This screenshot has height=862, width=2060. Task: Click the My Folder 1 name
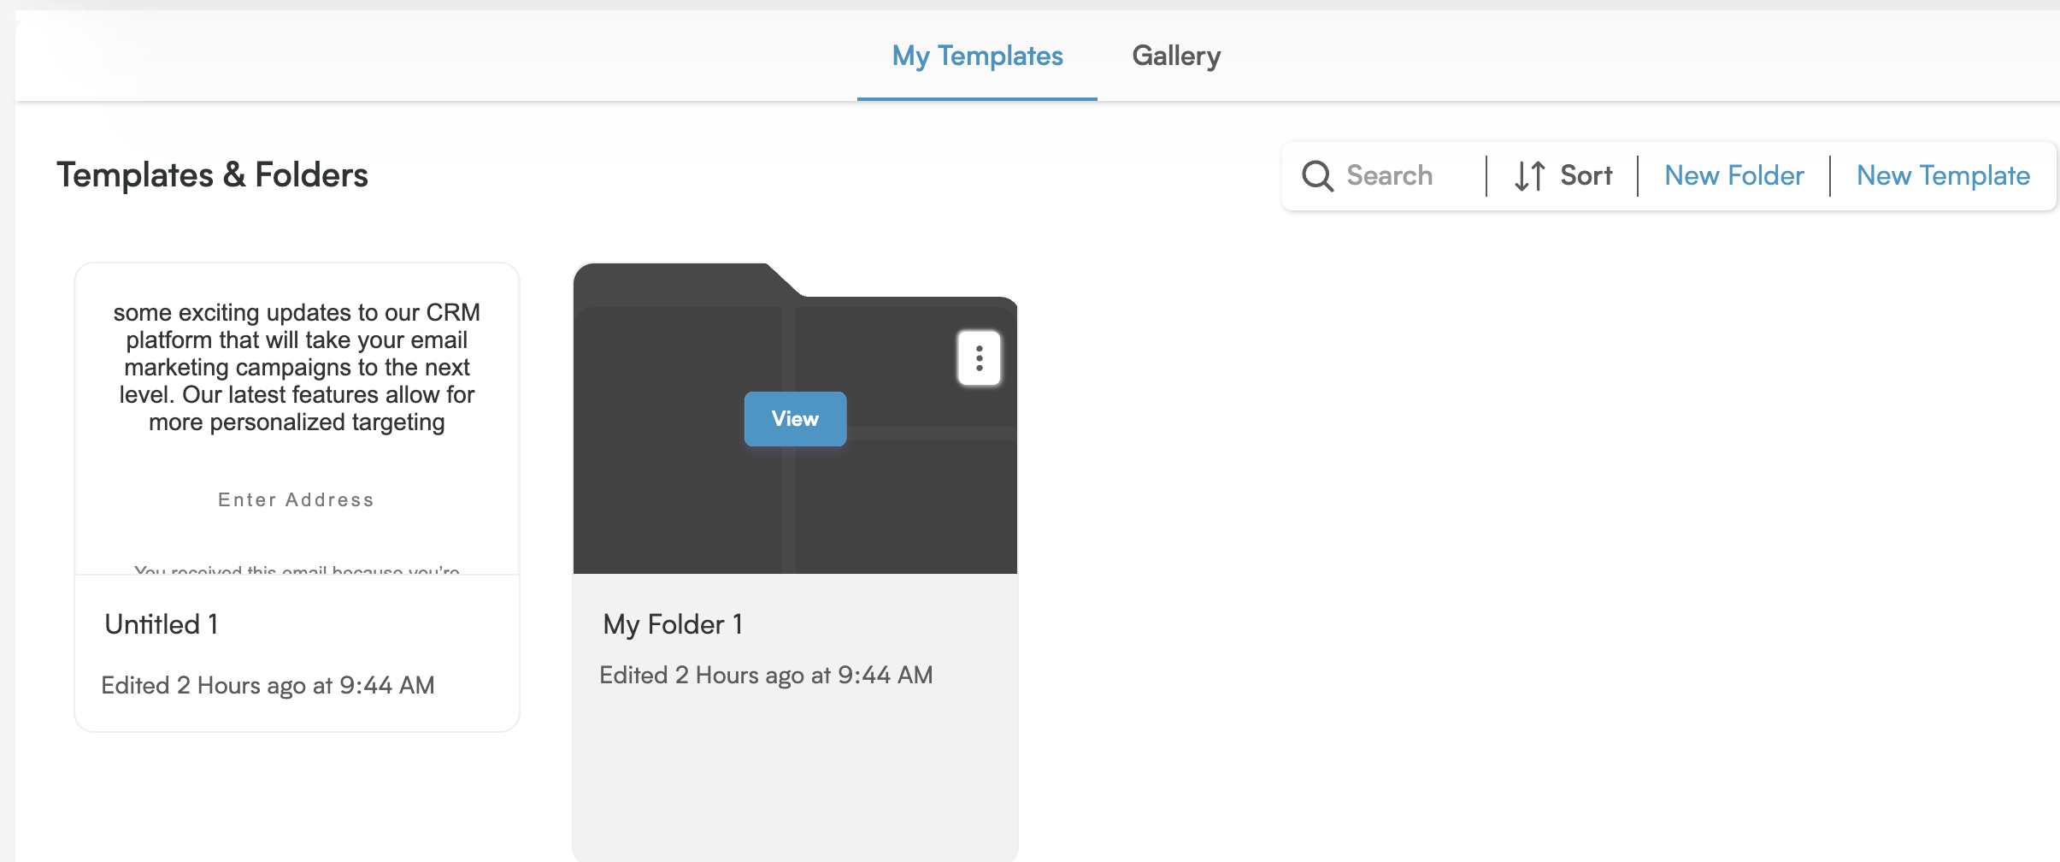[673, 624]
